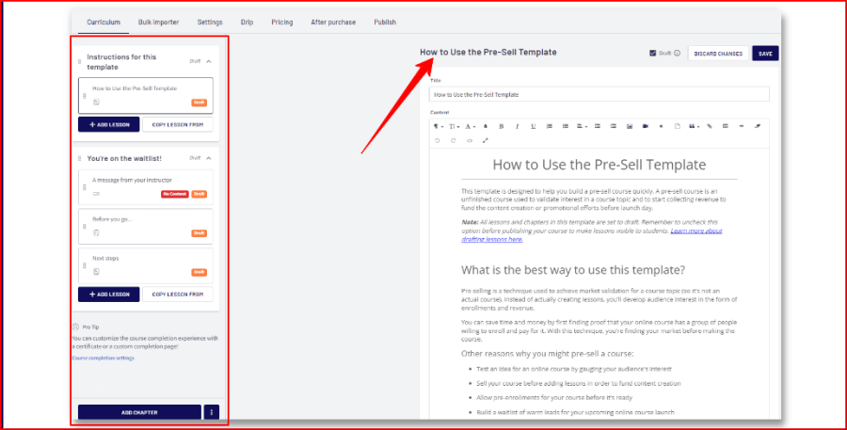Click the lesson Title input field
The image size is (847, 430).
point(599,94)
